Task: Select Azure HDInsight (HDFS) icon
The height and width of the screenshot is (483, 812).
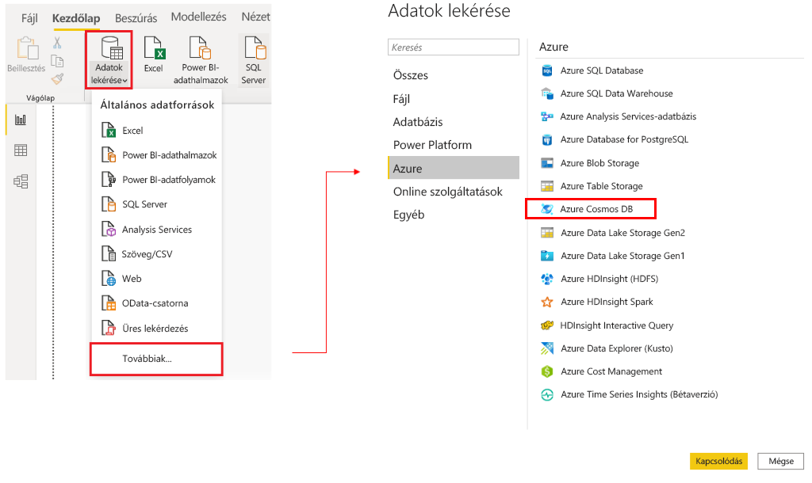Action: pyautogui.click(x=547, y=279)
